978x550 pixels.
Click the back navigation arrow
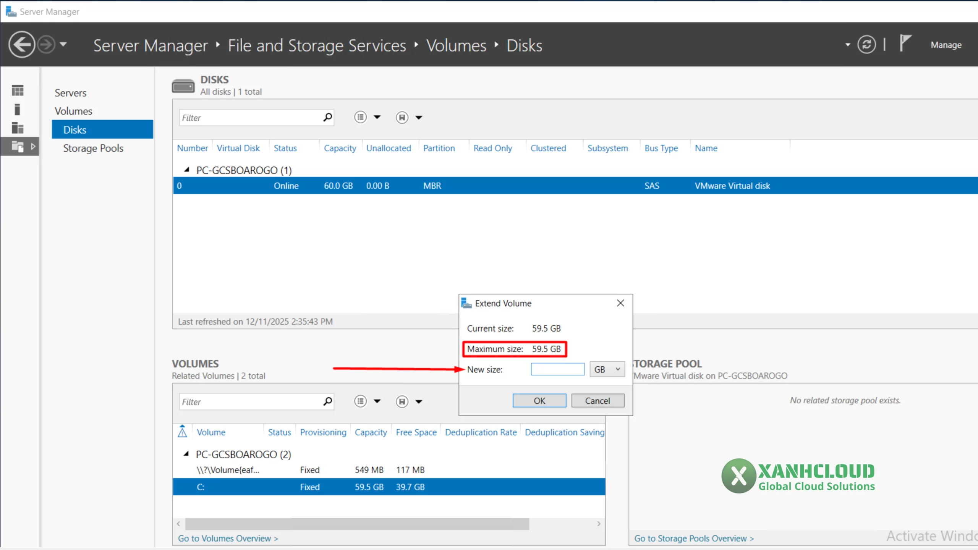click(22, 44)
